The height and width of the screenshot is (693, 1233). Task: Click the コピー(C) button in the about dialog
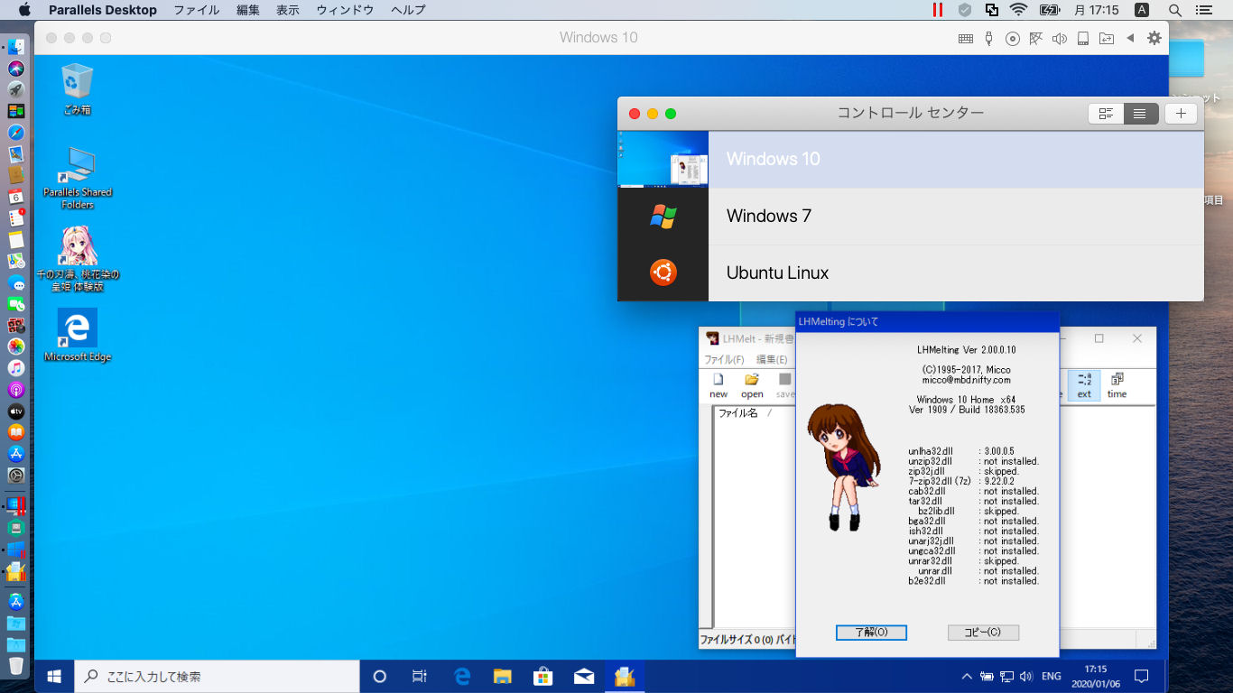[983, 633]
